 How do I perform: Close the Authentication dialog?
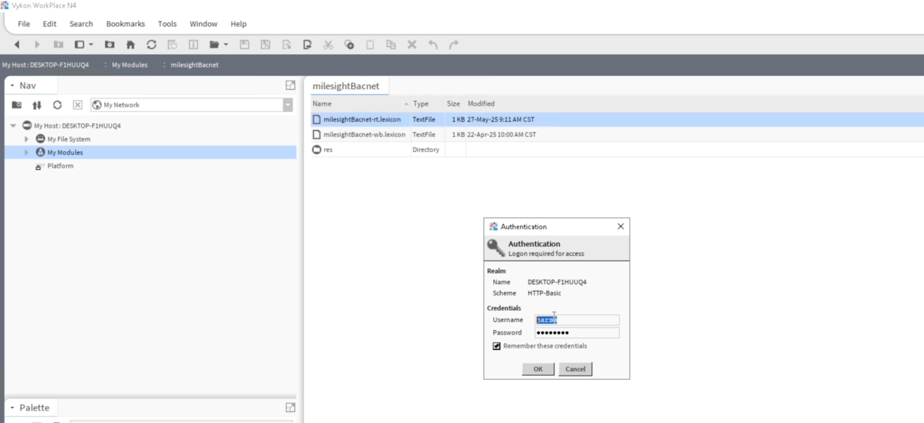[x=620, y=227]
